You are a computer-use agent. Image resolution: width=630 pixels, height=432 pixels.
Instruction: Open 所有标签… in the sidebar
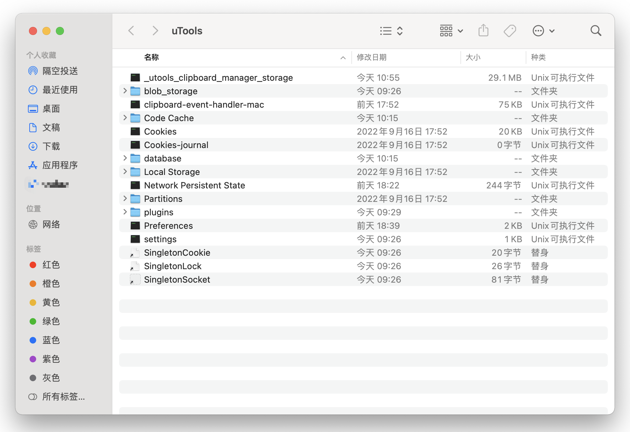tap(57, 397)
